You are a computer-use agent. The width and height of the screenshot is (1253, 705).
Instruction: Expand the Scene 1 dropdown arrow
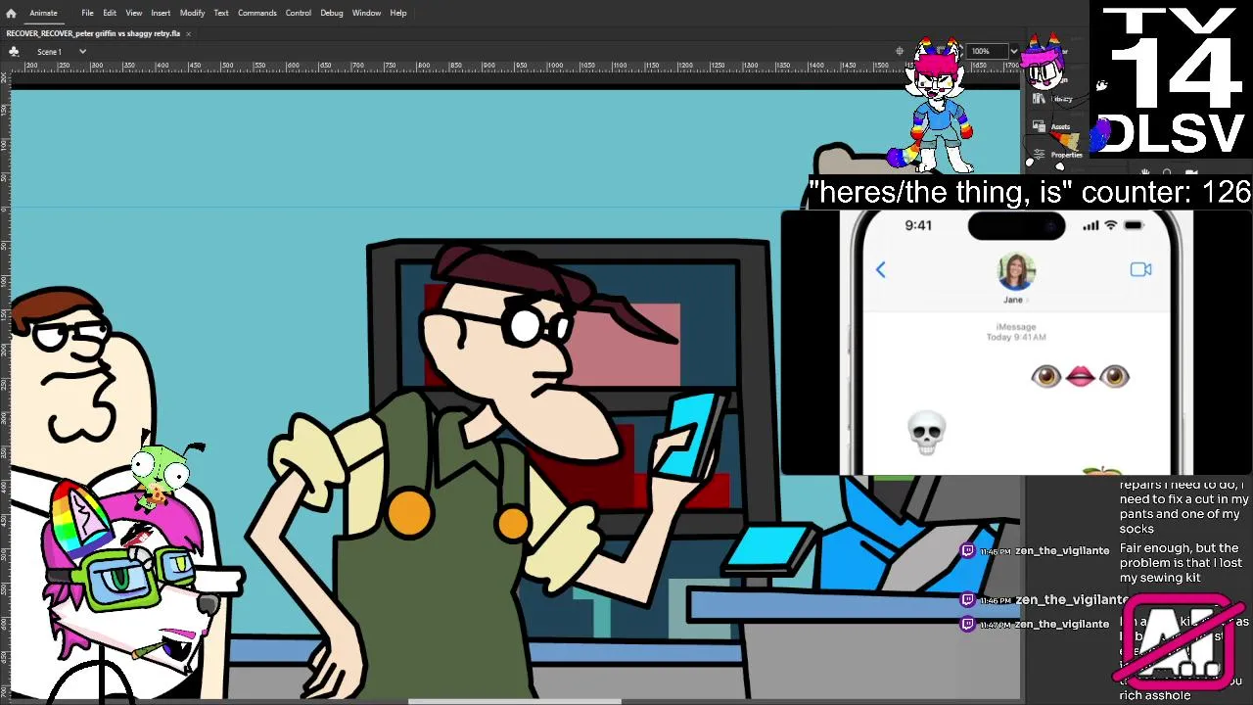(82, 52)
